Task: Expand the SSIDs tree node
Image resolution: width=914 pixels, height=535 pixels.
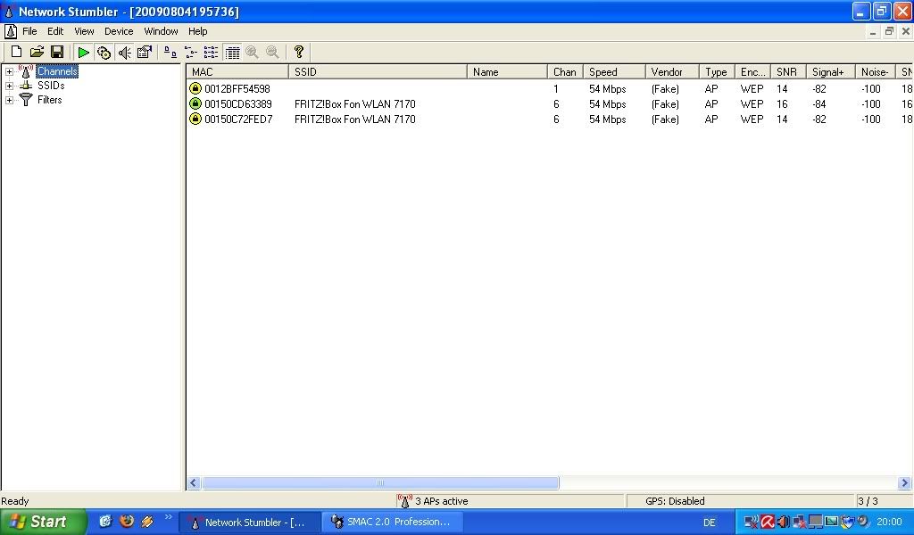Action: 9,86
